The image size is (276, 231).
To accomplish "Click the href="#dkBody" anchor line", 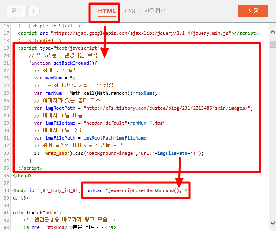I will 70,227.
